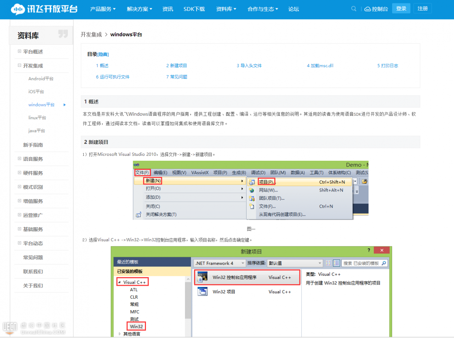This screenshot has height=338, width=454.
Task: Open the 控制台 cloud console link
Action: click(376, 9)
